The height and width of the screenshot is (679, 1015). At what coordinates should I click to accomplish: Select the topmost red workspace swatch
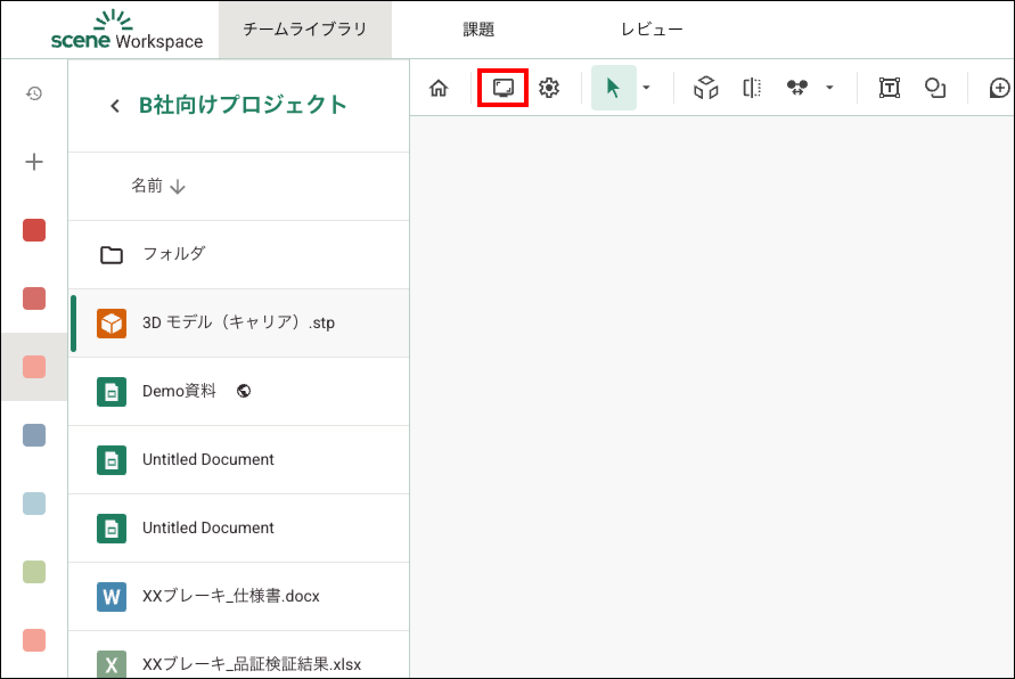coord(34,230)
